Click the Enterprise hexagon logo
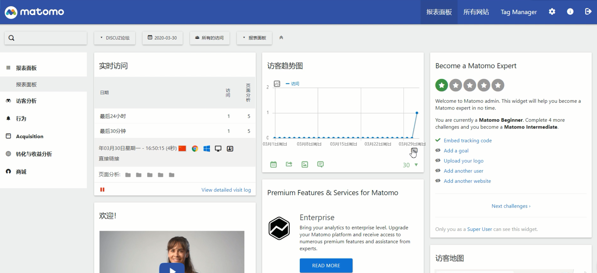This screenshot has height=273, width=597. coord(279,228)
